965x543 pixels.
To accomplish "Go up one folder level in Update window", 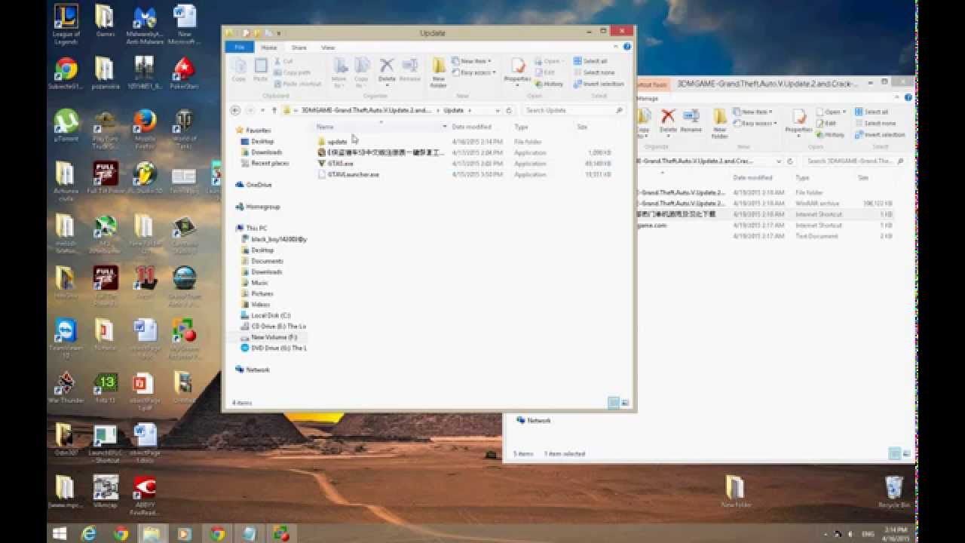I will 274,110.
